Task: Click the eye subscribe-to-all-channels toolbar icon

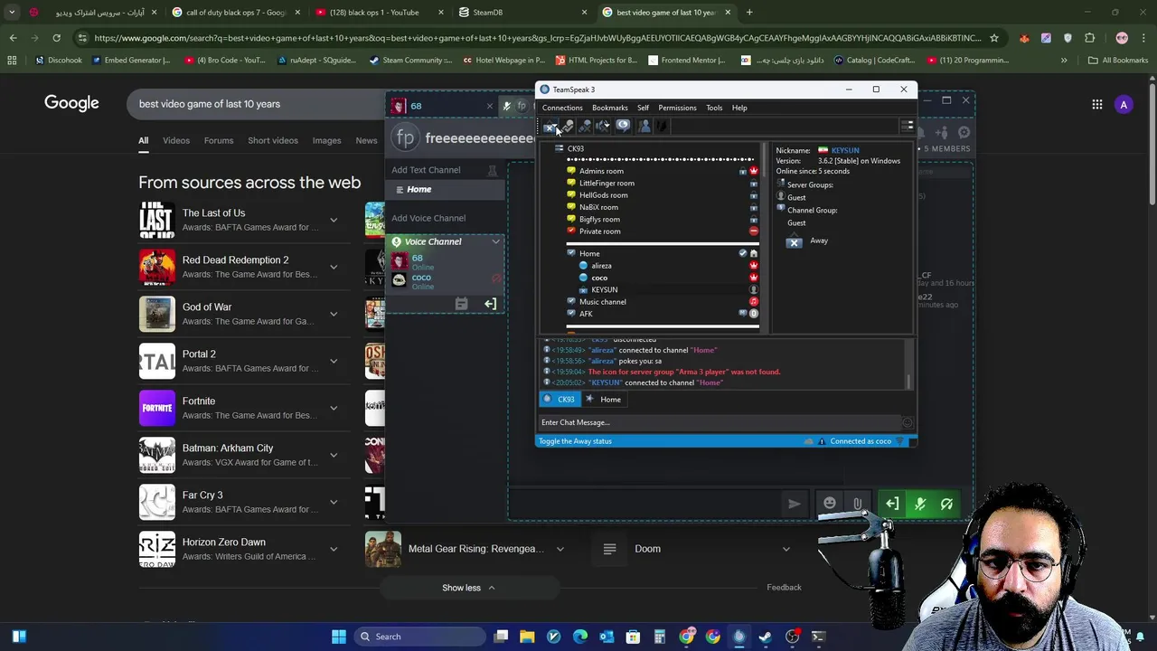Action: (623, 127)
